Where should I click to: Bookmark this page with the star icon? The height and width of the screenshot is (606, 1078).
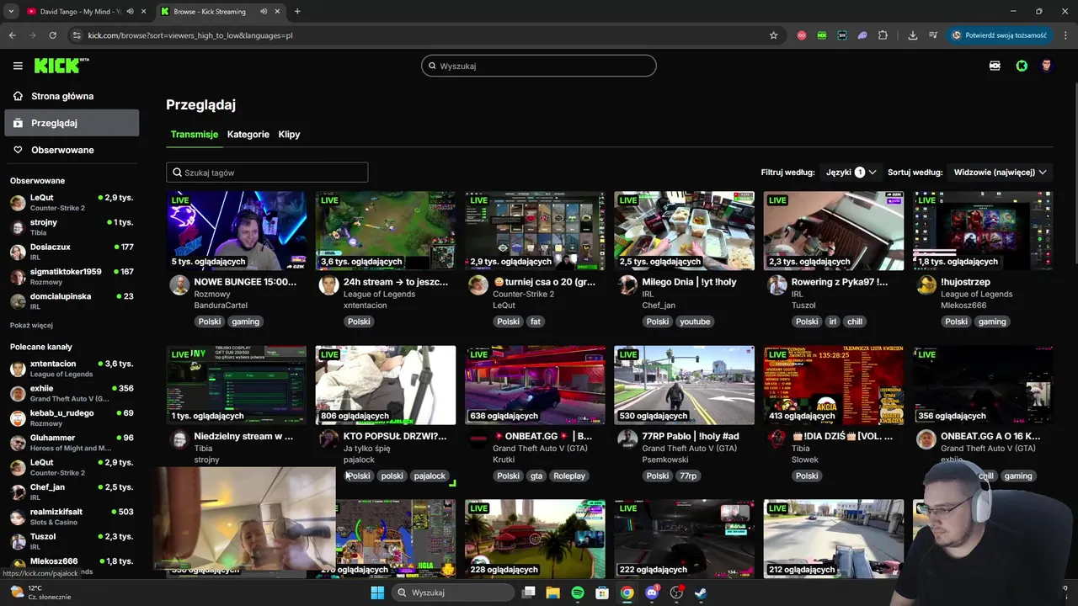[773, 35]
